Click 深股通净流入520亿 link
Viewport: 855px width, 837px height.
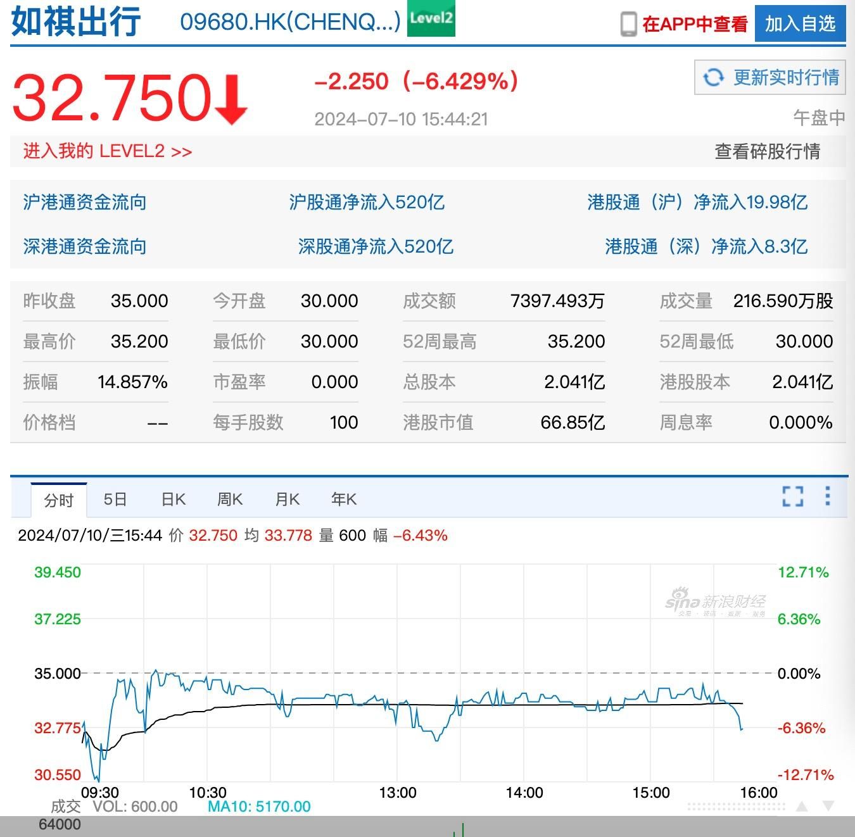376,246
